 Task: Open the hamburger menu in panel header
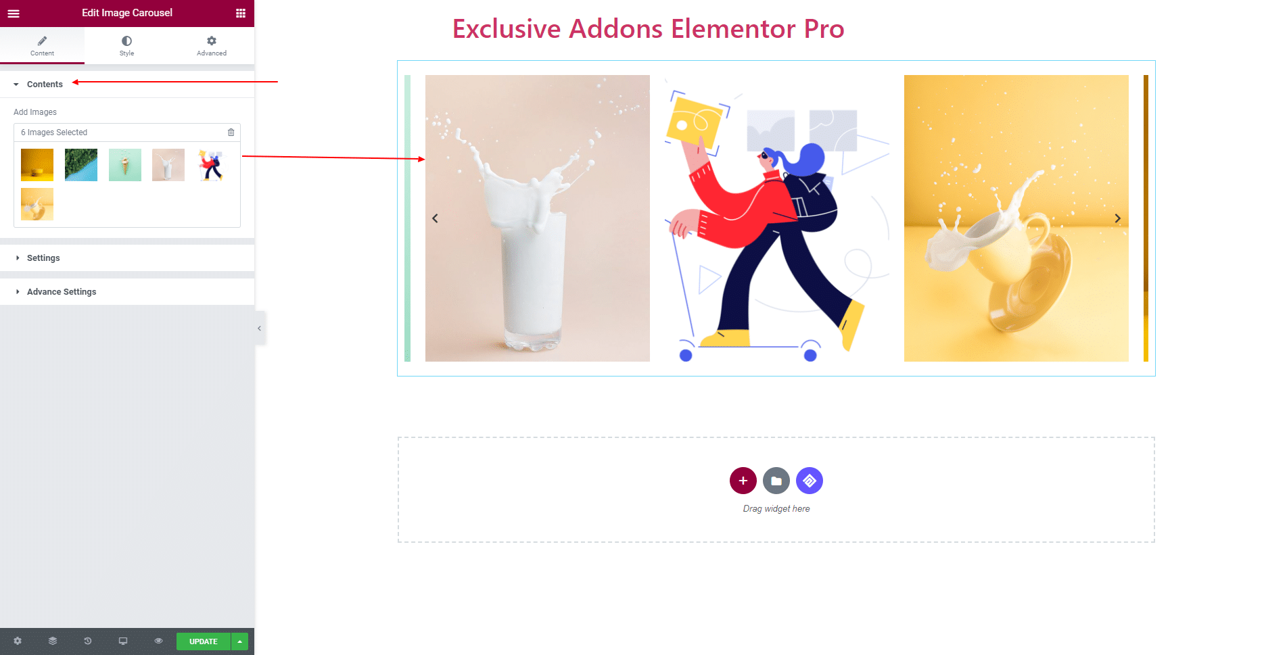tap(14, 13)
